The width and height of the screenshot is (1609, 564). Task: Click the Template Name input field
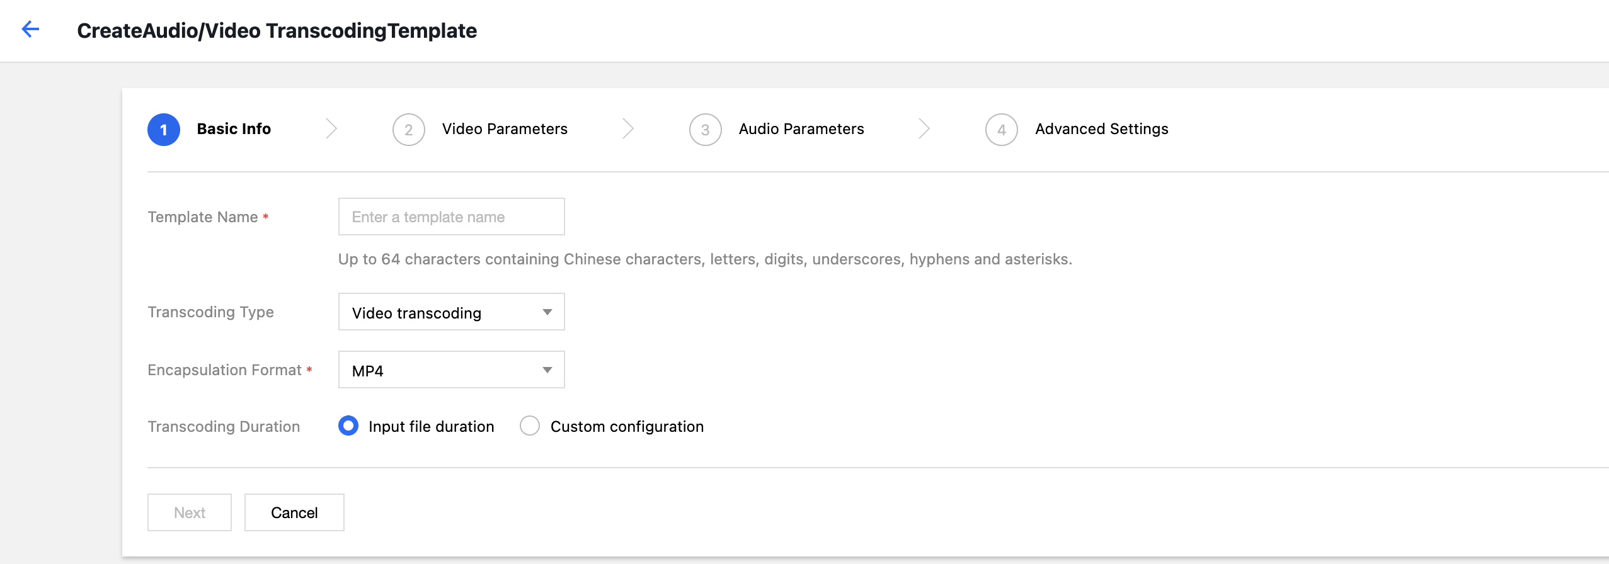tap(450, 217)
